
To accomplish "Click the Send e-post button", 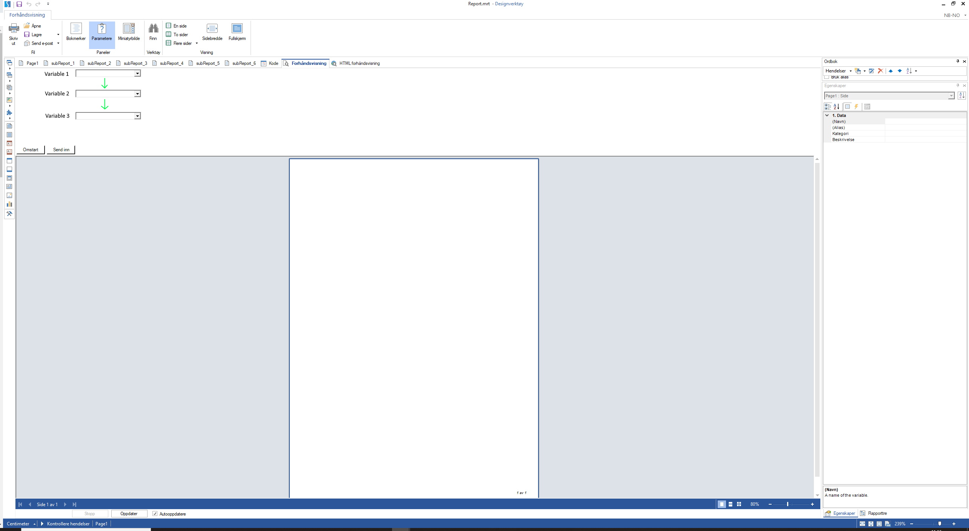I will [39, 43].
